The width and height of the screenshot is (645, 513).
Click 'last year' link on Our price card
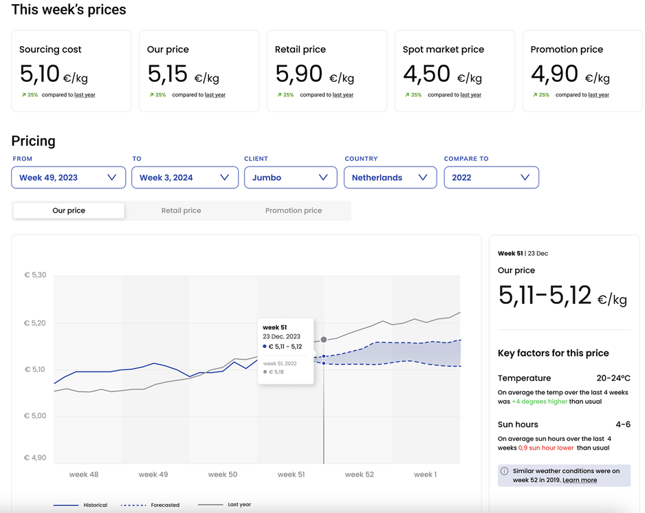[215, 95]
